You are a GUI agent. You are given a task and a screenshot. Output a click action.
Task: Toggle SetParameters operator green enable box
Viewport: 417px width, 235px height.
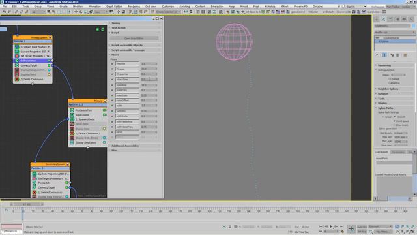(49, 61)
